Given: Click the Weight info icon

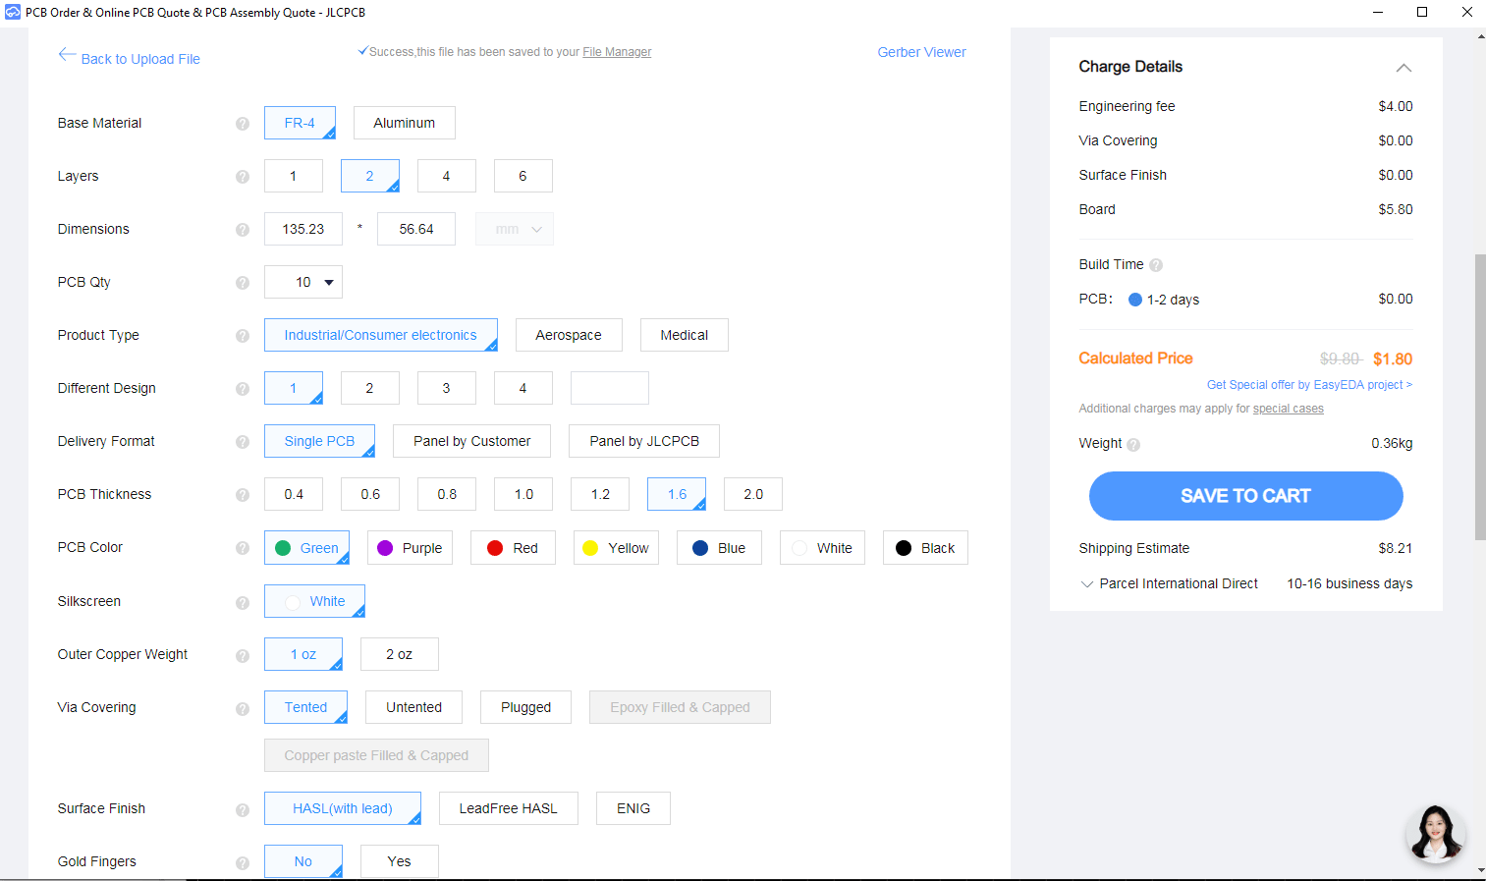Looking at the screenshot, I should click(1133, 444).
